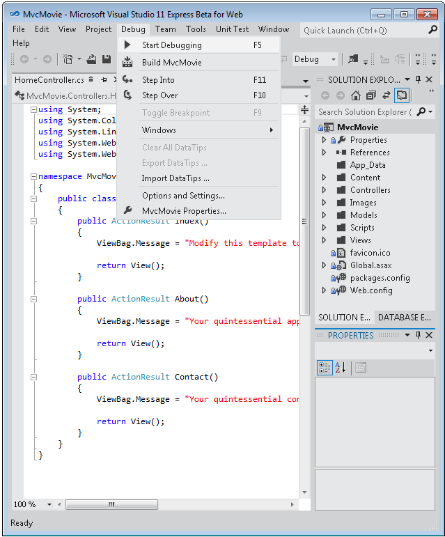
Task: Open the Properties panel window options arrow
Action: (x=407, y=335)
